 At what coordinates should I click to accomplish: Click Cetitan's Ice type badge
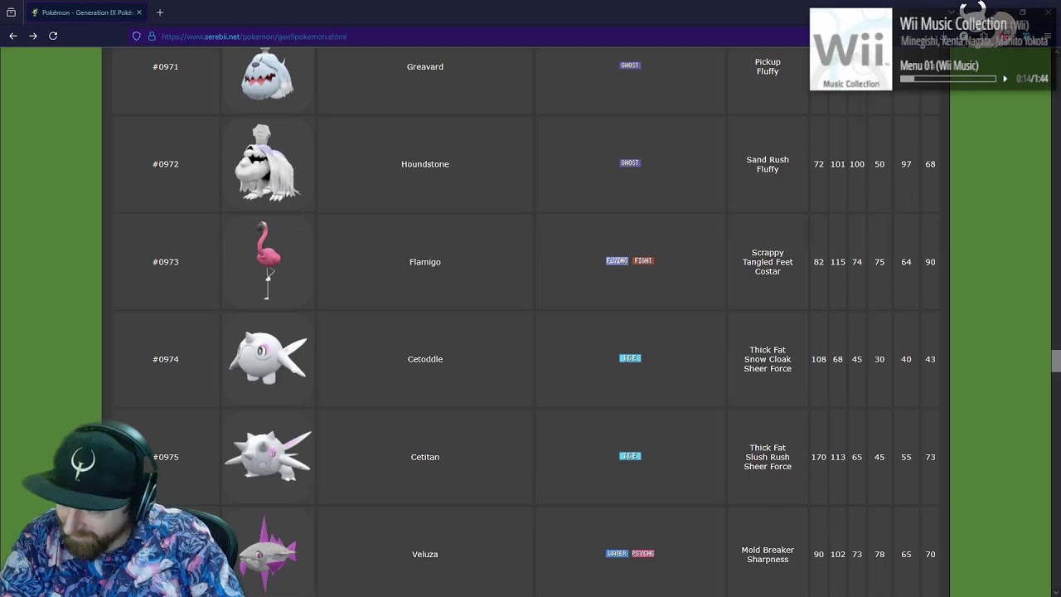click(x=630, y=456)
